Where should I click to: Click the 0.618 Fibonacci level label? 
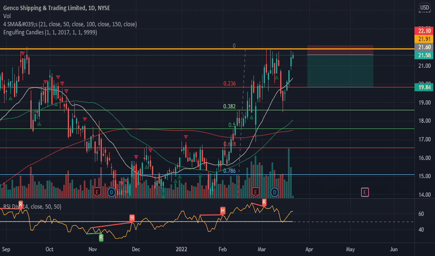pyautogui.click(x=230, y=144)
